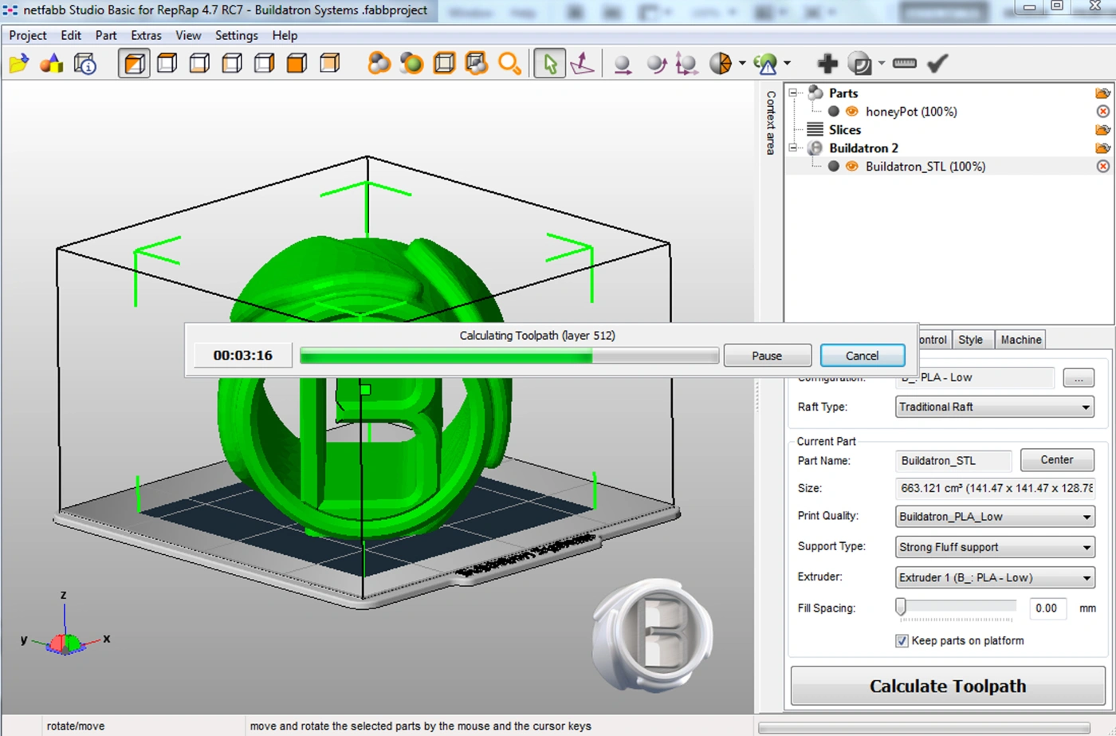Screen dimensions: 1116x736
Task: Activate the align to bottom plane tool
Action: coord(582,64)
